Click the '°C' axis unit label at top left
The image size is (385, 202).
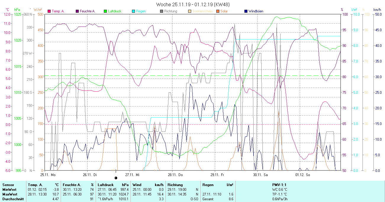pyautogui.click(x=7, y=10)
